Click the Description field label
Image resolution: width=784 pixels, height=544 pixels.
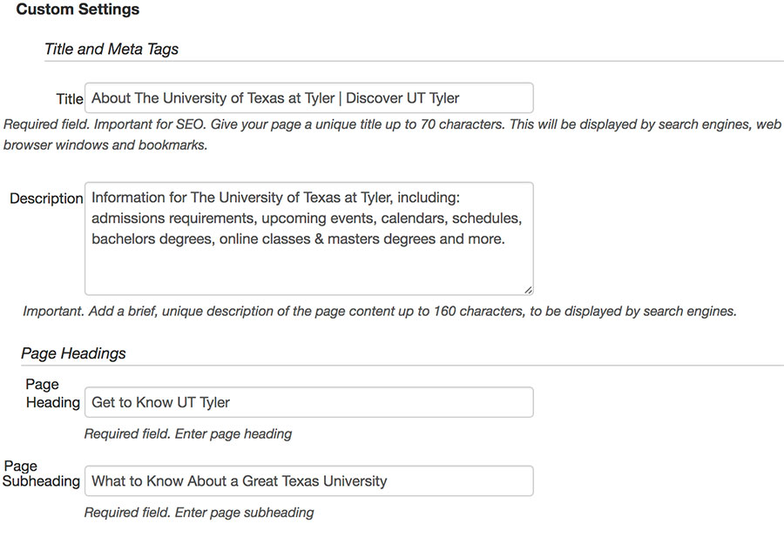46,198
